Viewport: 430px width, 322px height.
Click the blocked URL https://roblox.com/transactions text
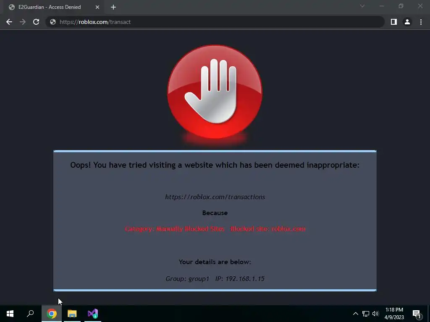pos(215,197)
